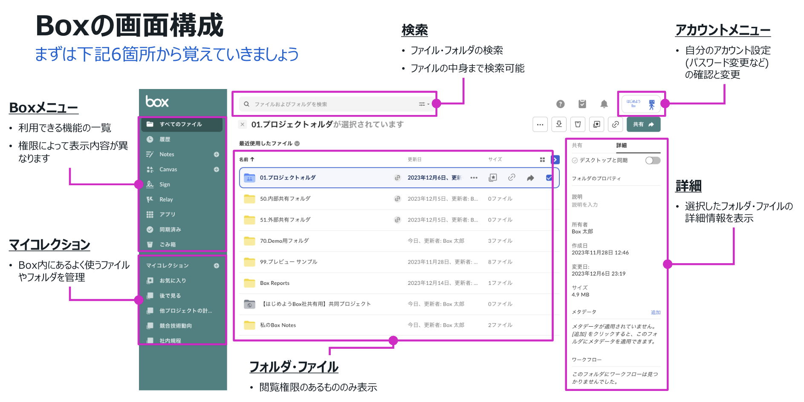Add a new collection beside マイコレクション
The width and height of the screenshot is (804, 402).
point(217,266)
